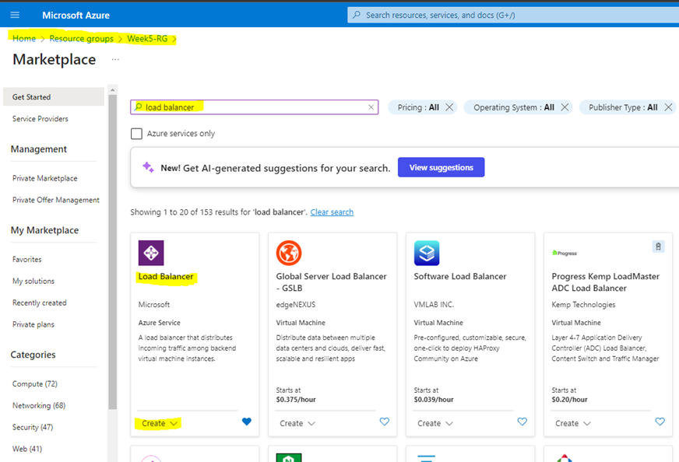Select Networking category in sidebar

coord(38,405)
